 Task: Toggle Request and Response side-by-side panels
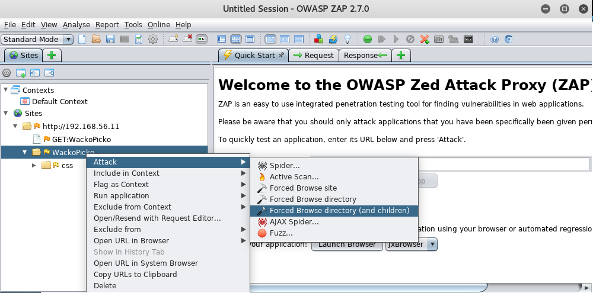pyautogui.click(x=285, y=39)
